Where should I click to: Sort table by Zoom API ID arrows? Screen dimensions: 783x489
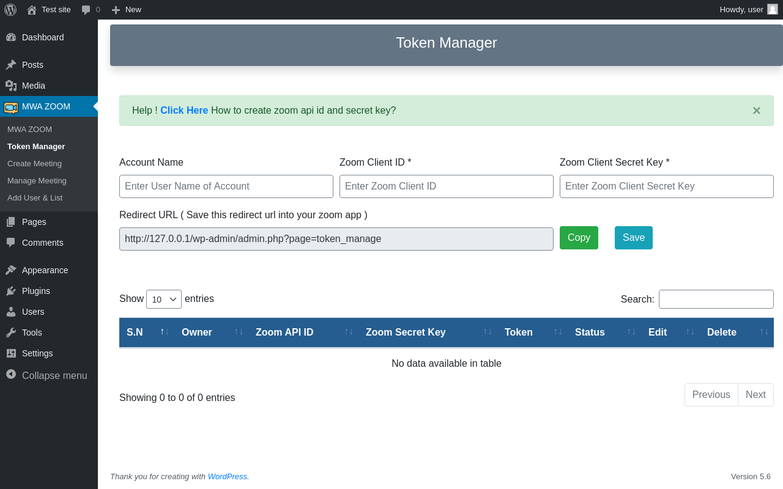pyautogui.click(x=349, y=331)
